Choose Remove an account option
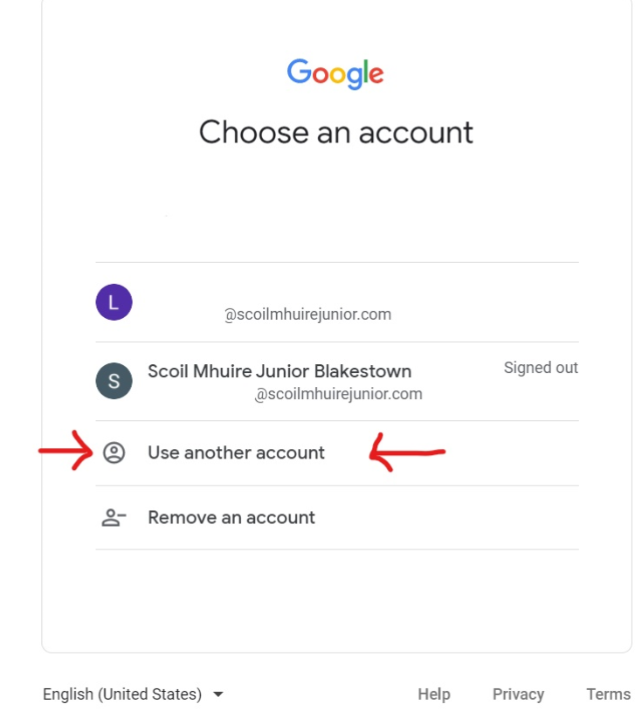This screenshot has width=635, height=718. pos(337,517)
